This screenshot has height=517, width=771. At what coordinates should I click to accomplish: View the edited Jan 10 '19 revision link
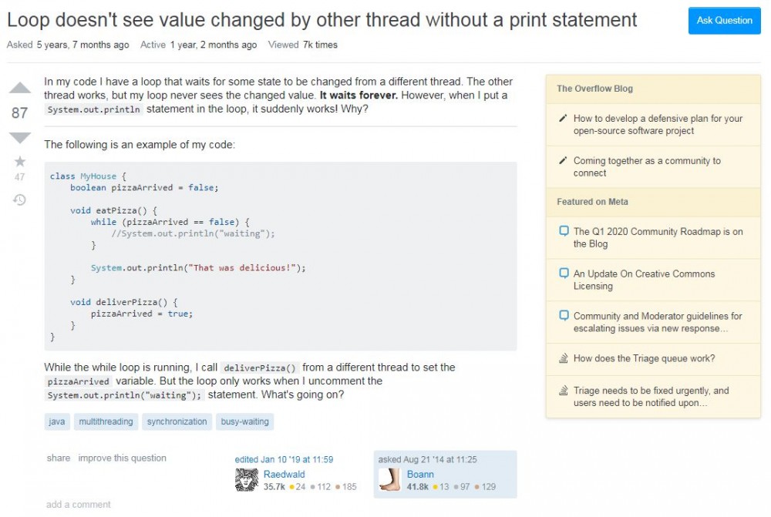284,459
